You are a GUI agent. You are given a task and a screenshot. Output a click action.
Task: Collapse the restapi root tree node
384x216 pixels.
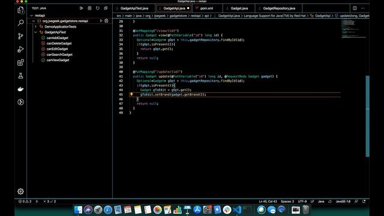[x=32, y=16]
